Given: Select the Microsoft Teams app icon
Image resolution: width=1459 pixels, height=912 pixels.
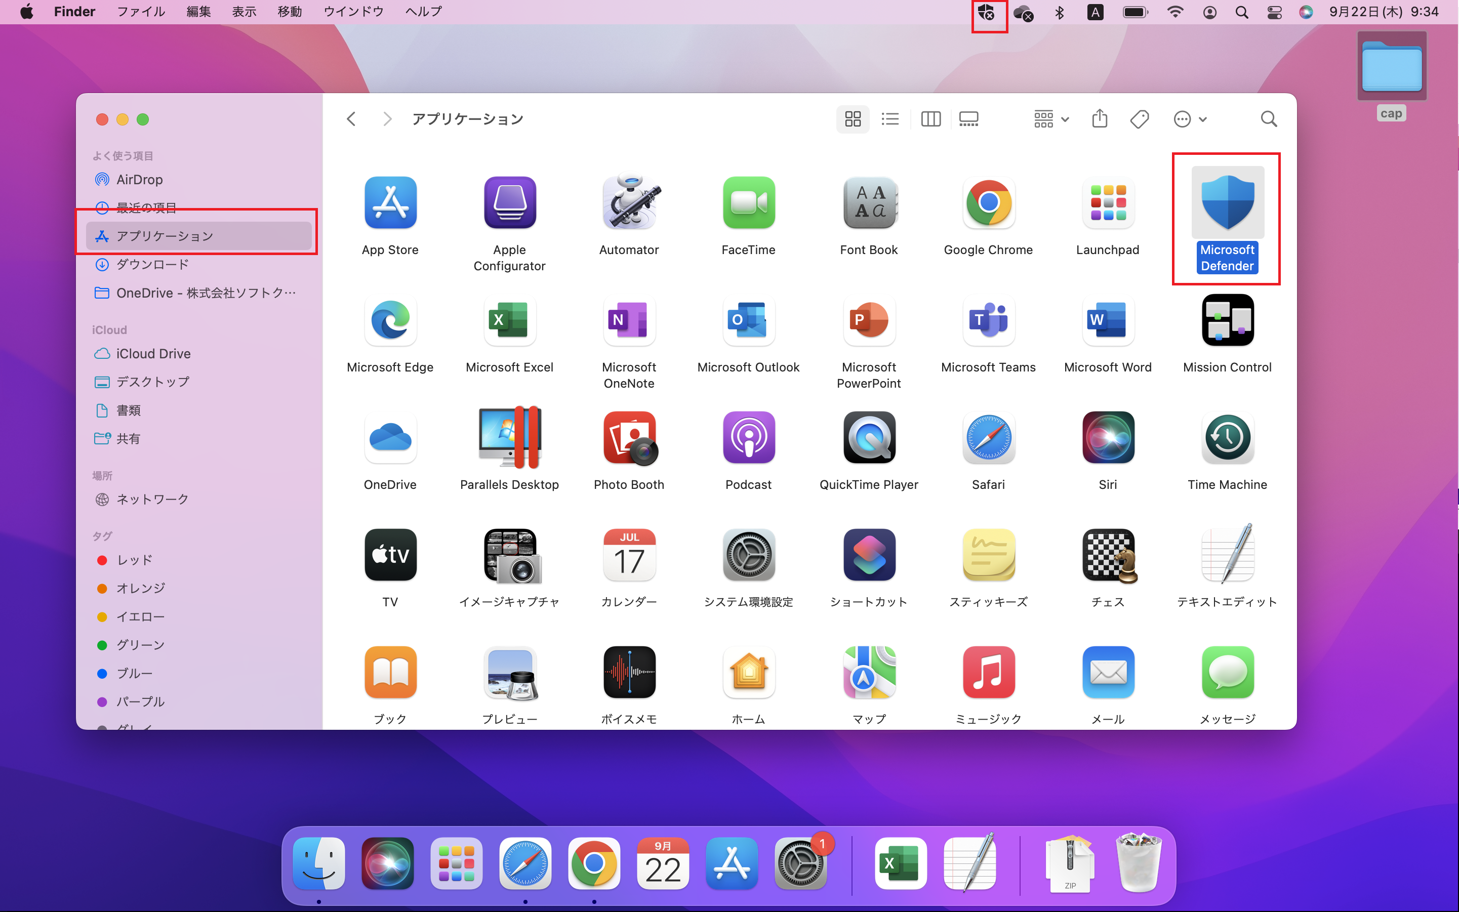Looking at the screenshot, I should [988, 320].
